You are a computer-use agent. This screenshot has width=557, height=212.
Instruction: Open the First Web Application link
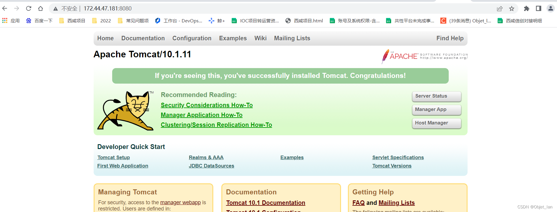click(123, 166)
